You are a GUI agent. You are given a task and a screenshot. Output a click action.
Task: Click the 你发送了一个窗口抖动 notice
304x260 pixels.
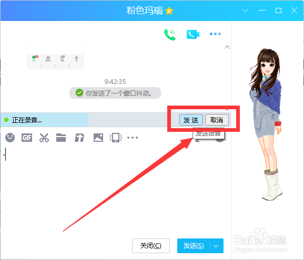[115, 93]
